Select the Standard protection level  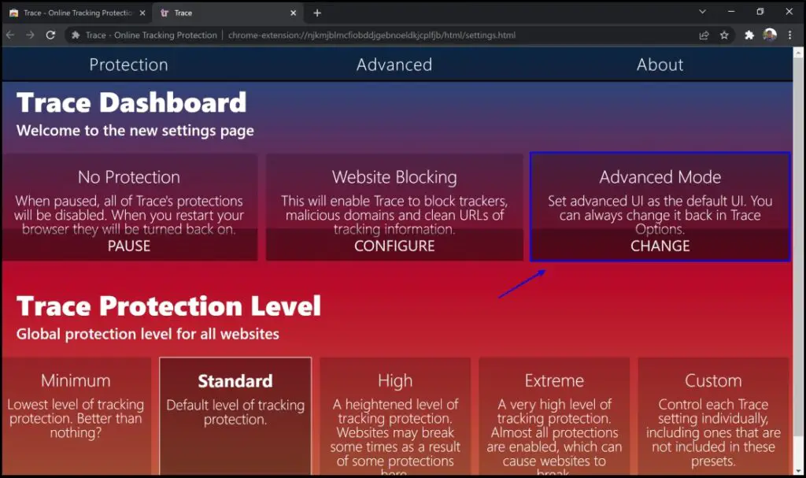pyautogui.click(x=235, y=417)
